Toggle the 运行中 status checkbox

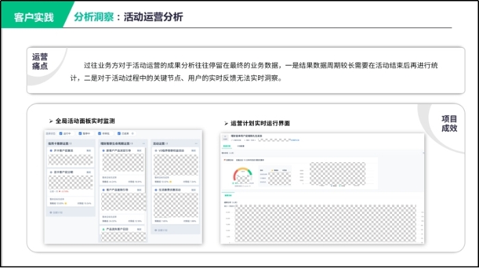(60, 133)
